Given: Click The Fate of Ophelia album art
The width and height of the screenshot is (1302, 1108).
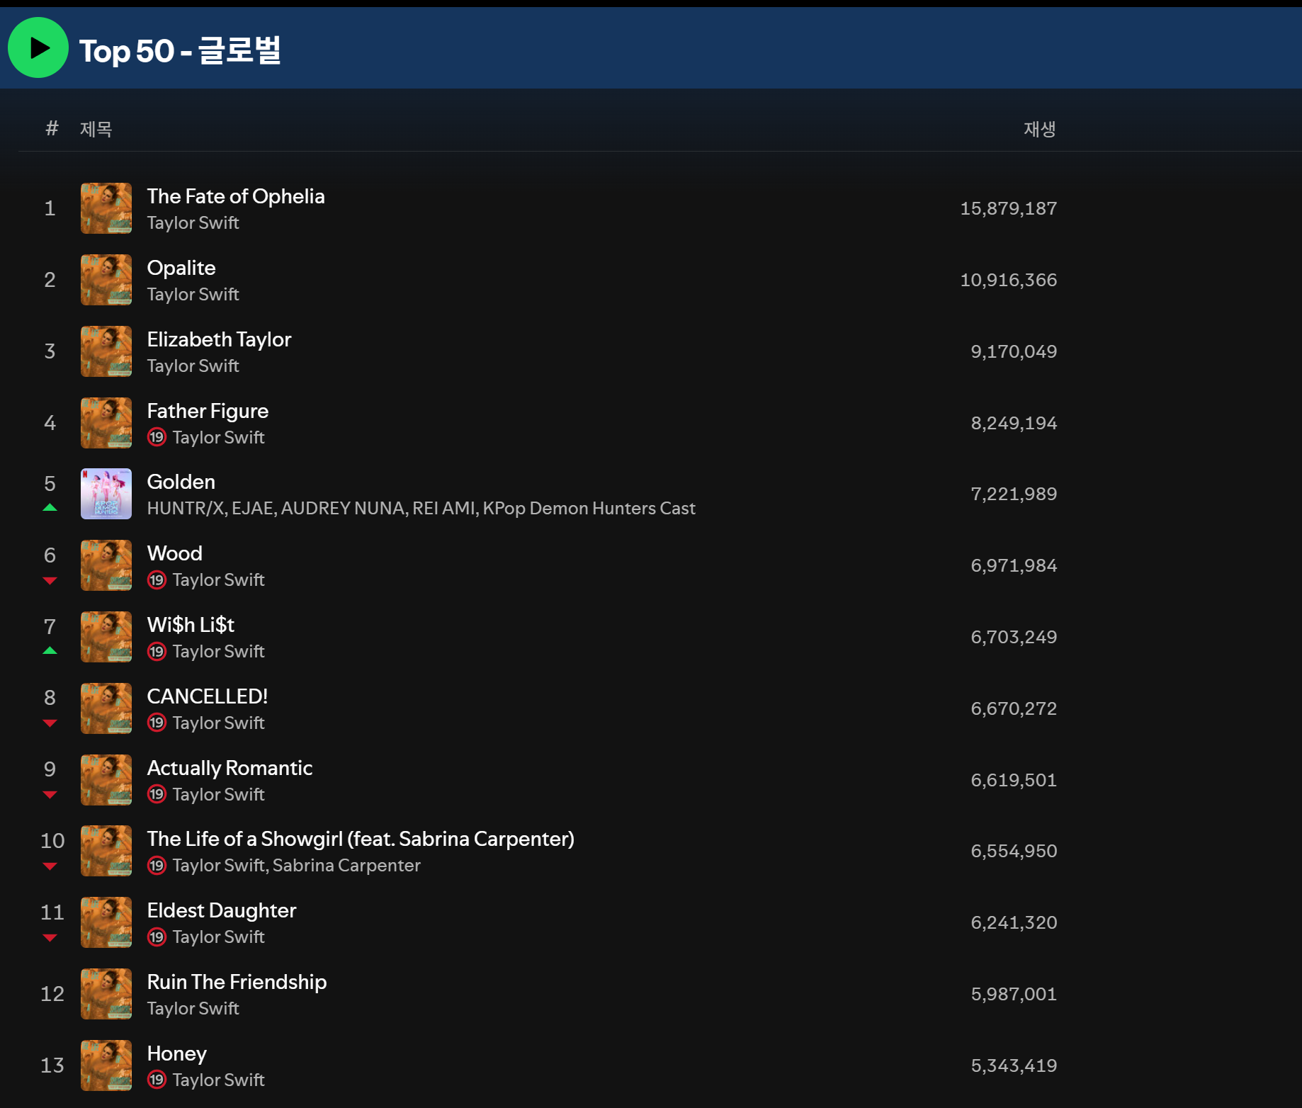Looking at the screenshot, I should tap(106, 208).
